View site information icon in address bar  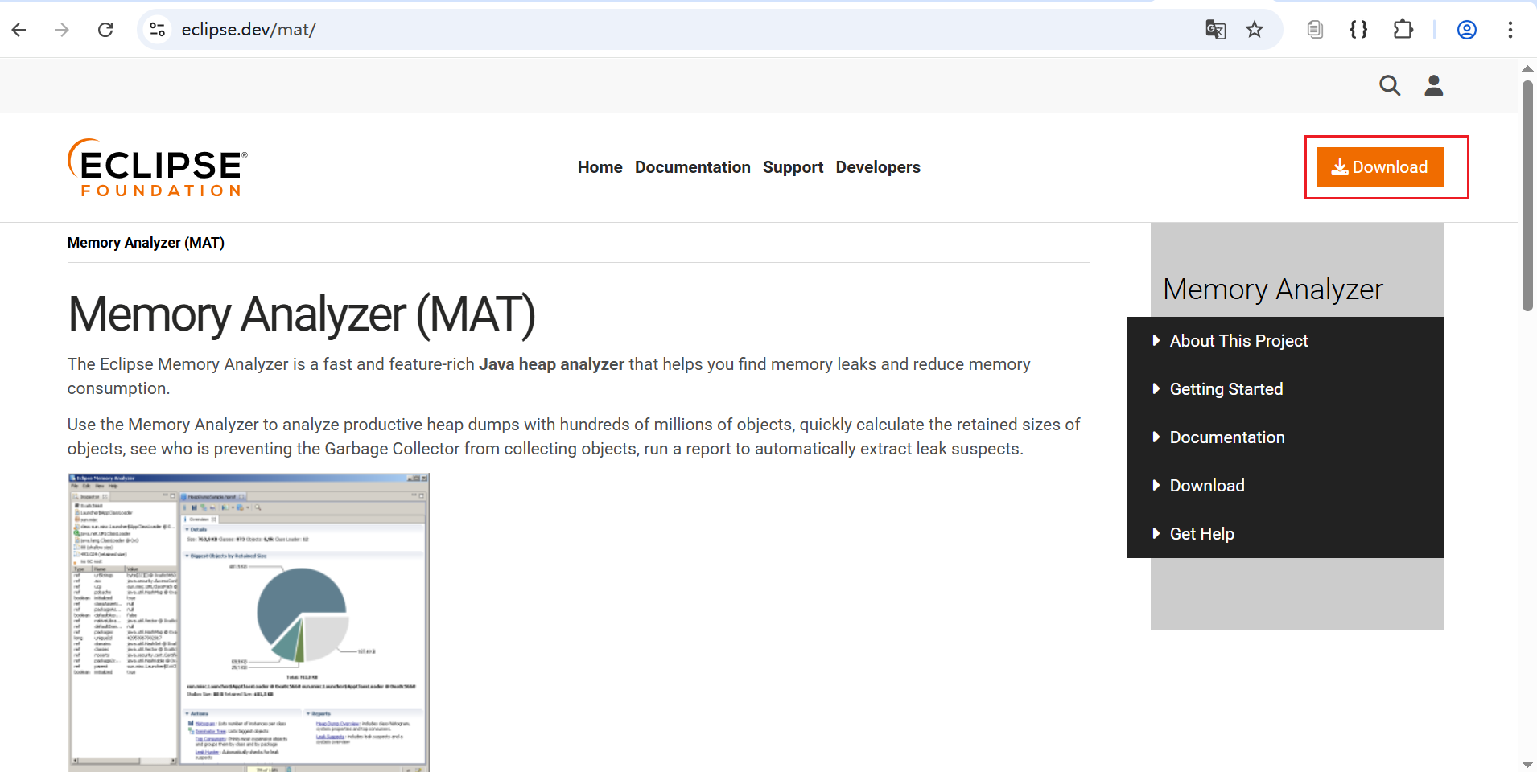tap(158, 30)
